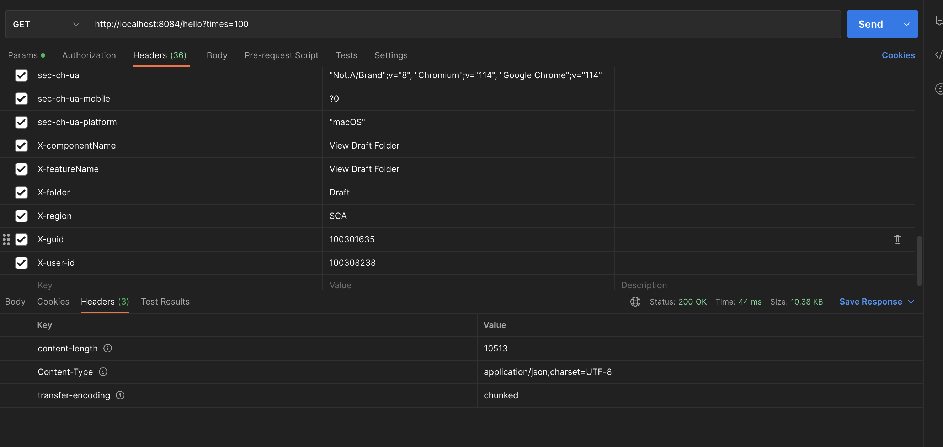Click the network info globe icon
This screenshot has height=447, width=943.
(x=635, y=302)
